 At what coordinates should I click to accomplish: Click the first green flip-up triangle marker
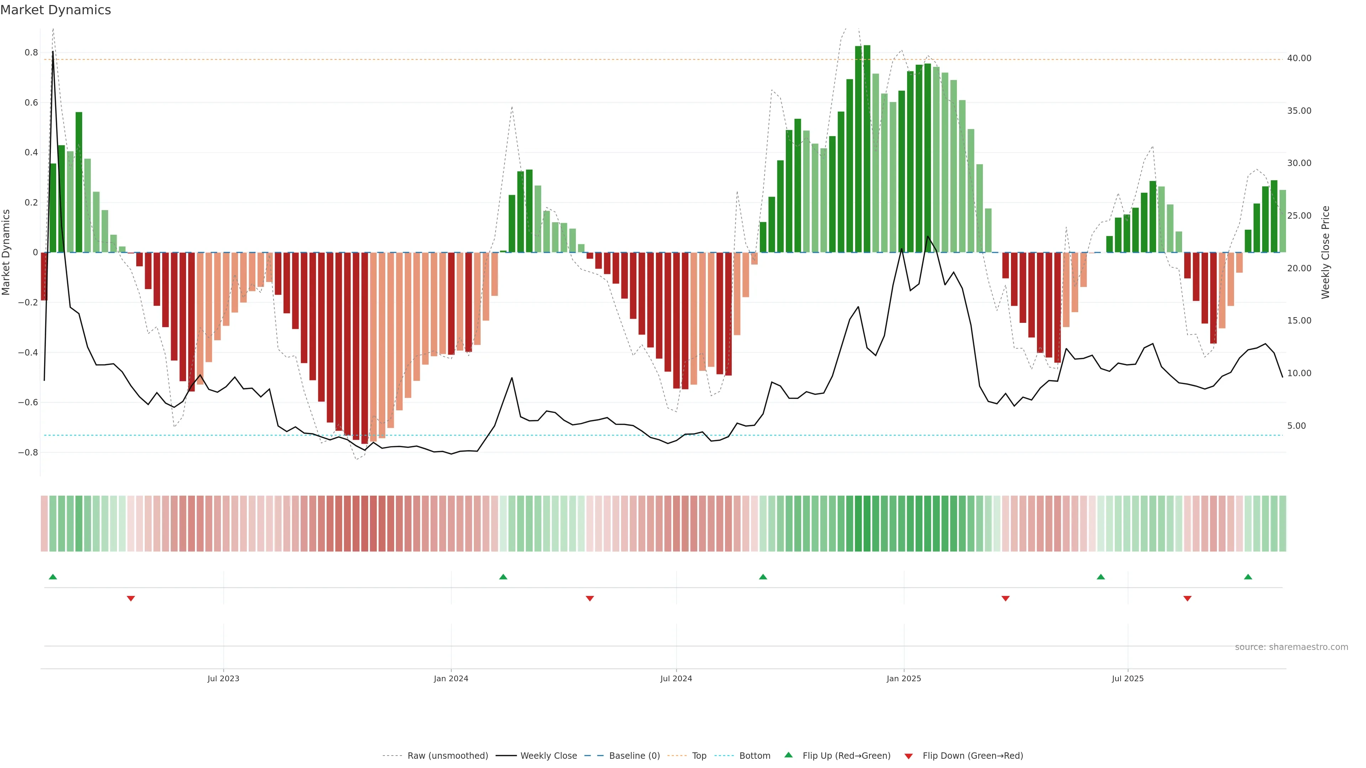[53, 577]
